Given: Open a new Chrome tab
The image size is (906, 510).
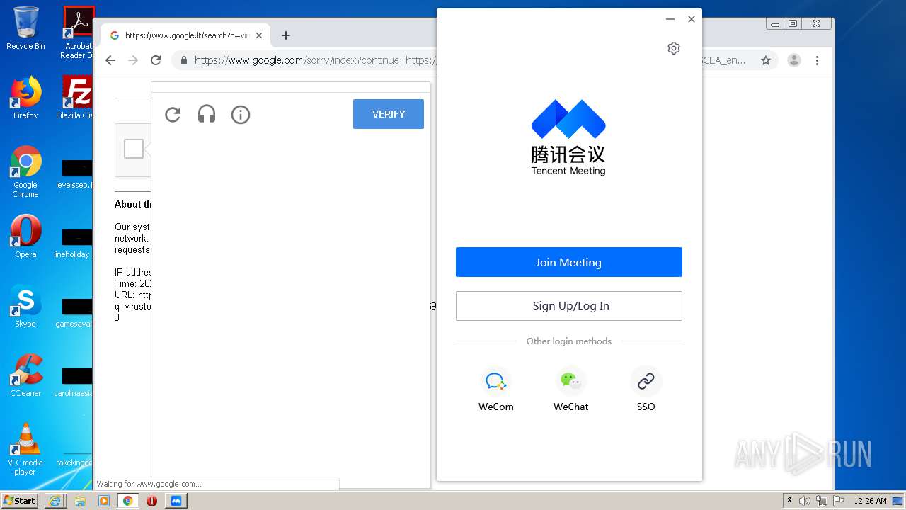Looking at the screenshot, I should click(x=286, y=35).
